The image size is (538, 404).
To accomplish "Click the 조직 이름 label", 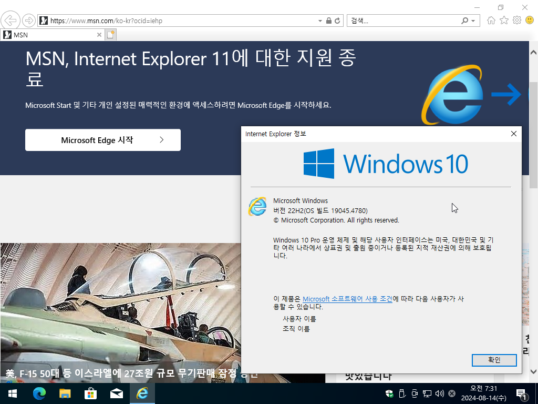I will click(296, 329).
